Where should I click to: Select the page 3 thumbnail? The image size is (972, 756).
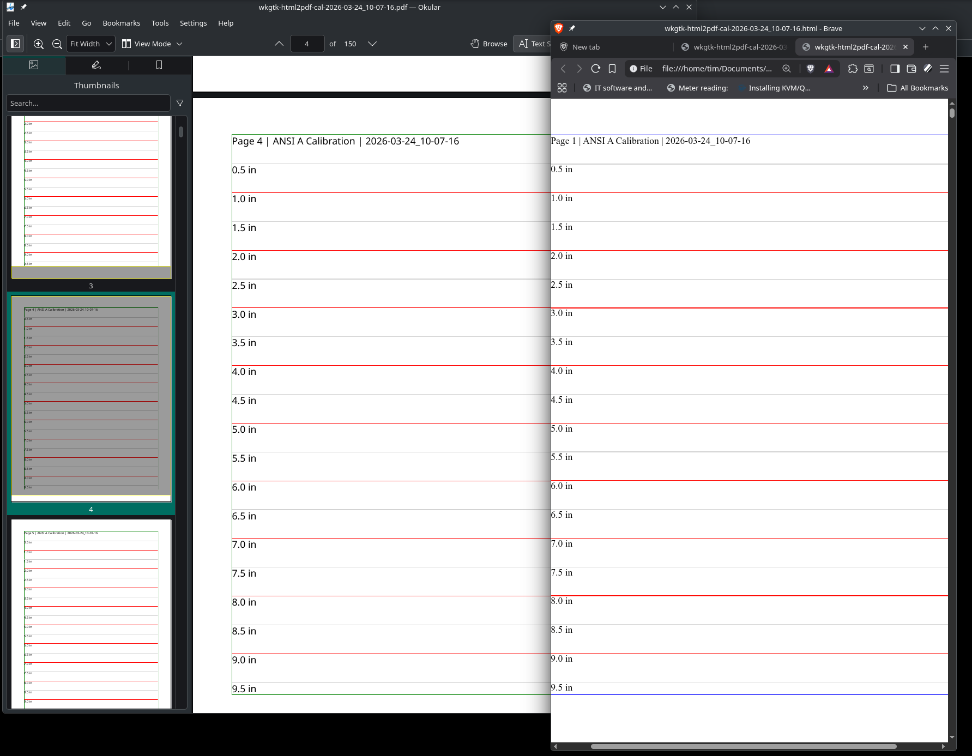(91, 196)
